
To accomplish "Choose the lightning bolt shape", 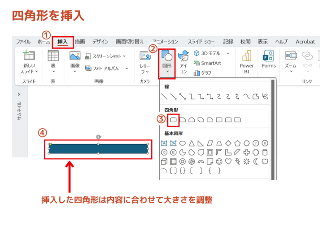I will (237, 162).
